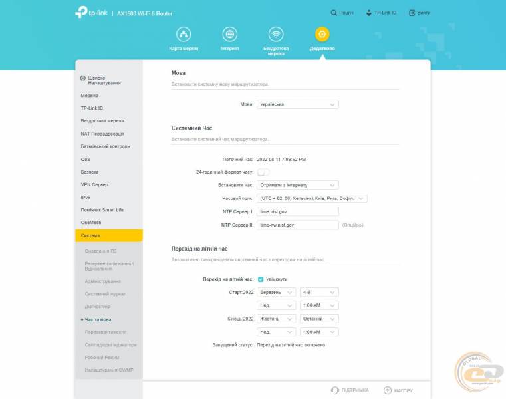Open the end month dropdown Жовтень
The width and height of the screenshot is (506, 399).
pyautogui.click(x=276, y=319)
